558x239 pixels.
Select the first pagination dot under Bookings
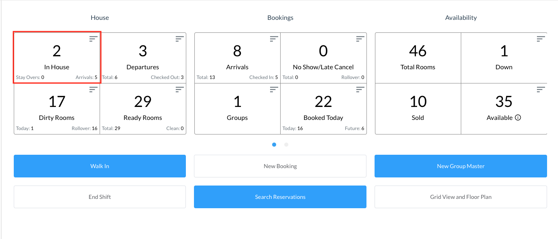[274, 144]
